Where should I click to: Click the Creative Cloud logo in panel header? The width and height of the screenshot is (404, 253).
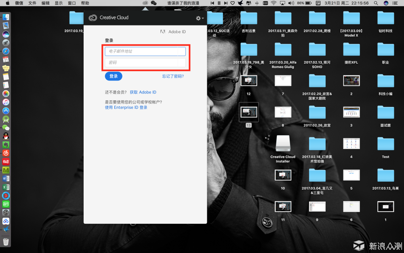tap(93, 18)
